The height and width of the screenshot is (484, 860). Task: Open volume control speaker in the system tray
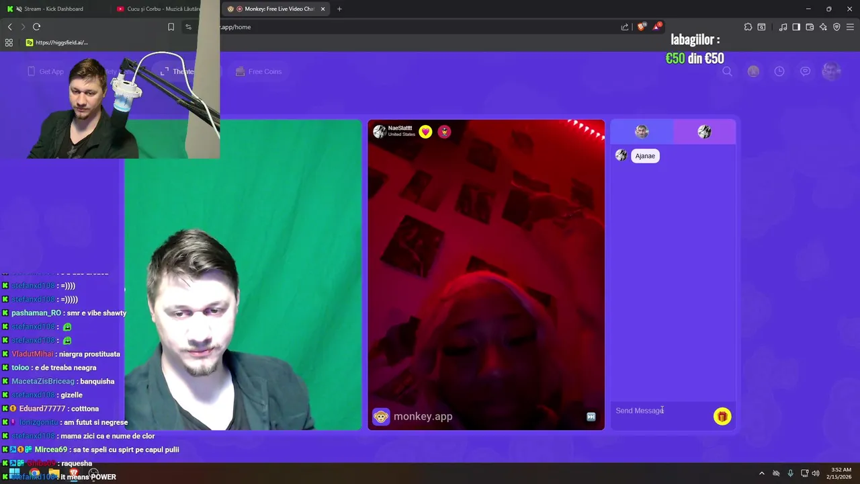(816, 473)
